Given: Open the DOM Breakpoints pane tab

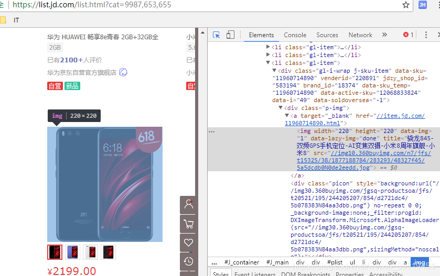Looking at the screenshot, I should point(306,274).
